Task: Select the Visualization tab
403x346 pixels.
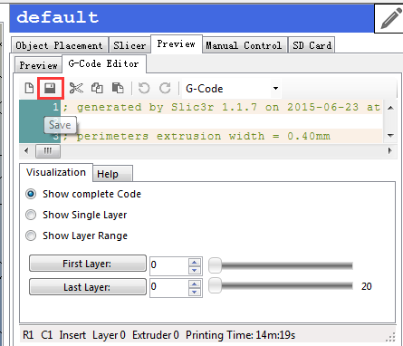Action: [56, 172]
